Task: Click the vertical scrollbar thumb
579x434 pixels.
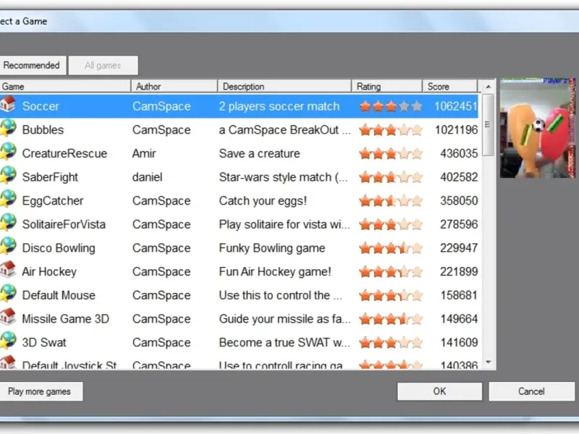Action: [x=488, y=124]
